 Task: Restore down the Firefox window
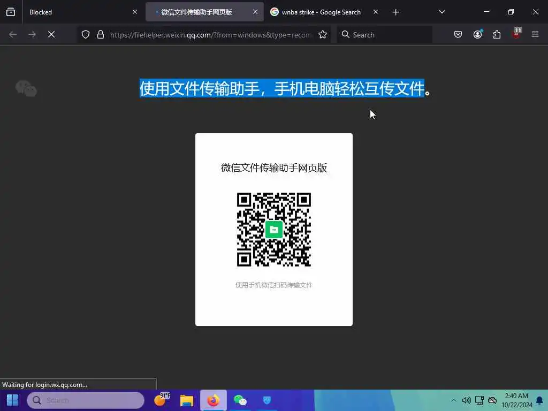(511, 12)
